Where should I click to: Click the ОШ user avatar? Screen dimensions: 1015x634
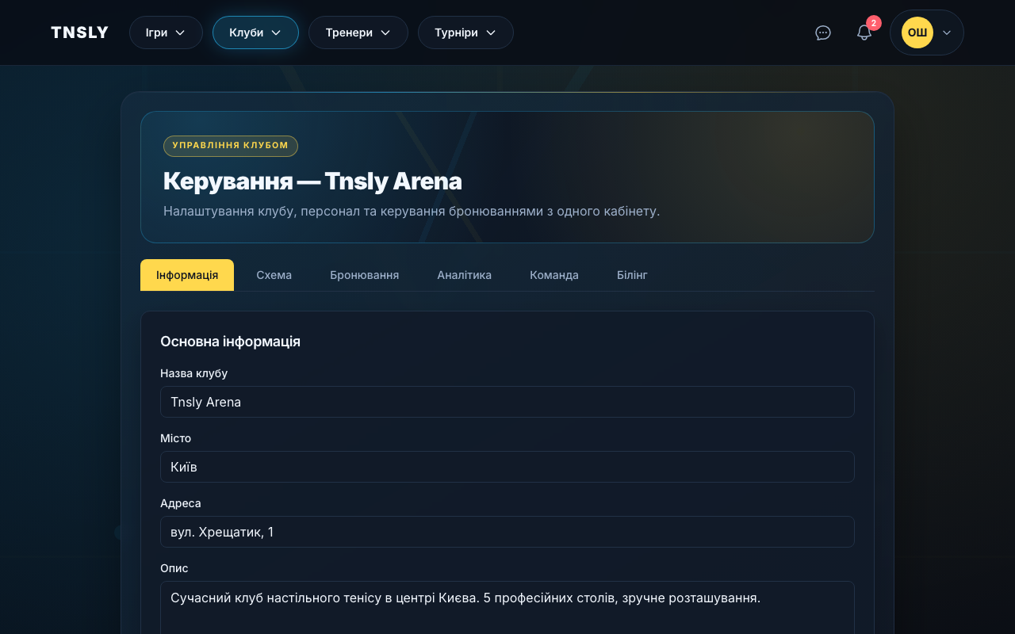tap(917, 32)
